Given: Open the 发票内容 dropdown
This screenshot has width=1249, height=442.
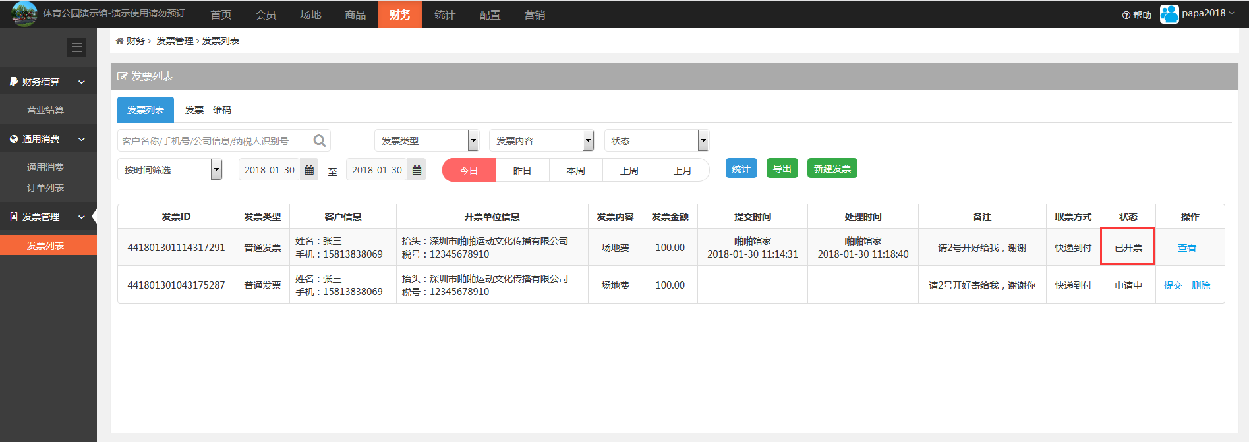Looking at the screenshot, I should pos(541,140).
